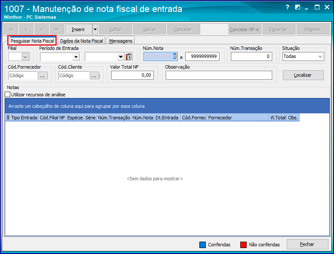Viewport: 334px width, 254px height.
Task: Sort by Série column header
Action: 90,118
